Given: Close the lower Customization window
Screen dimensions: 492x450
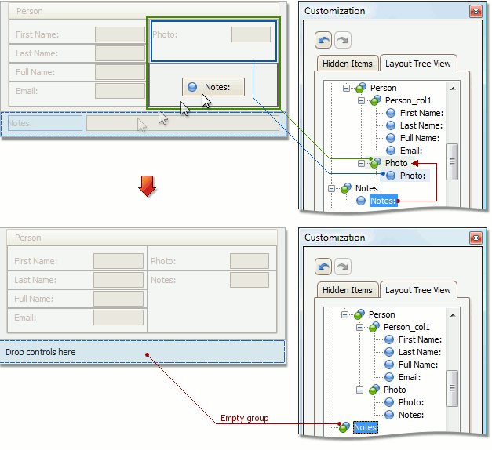Looking at the screenshot, I should [x=476, y=238].
